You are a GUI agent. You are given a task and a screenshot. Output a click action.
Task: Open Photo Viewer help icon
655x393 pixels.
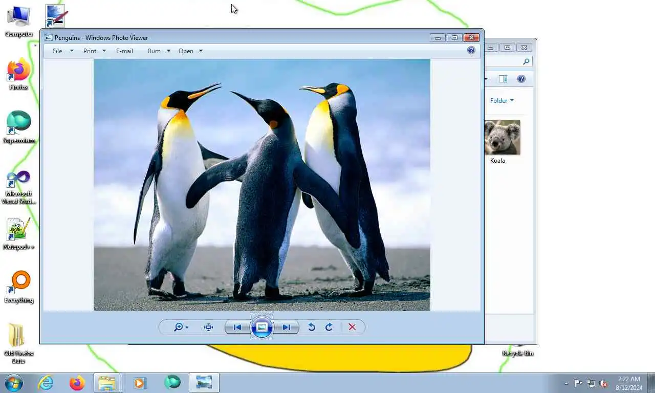(471, 50)
